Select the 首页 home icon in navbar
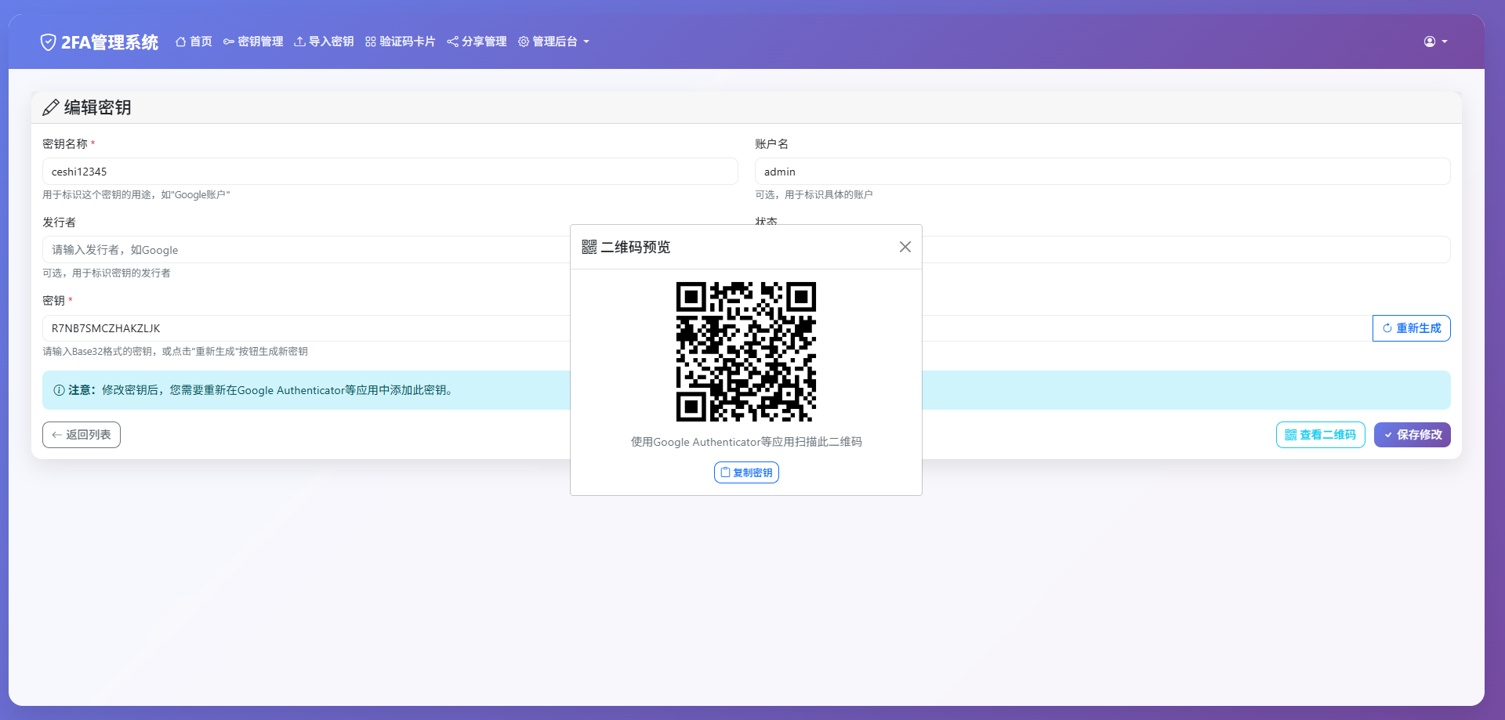This screenshot has width=1505, height=720. coord(179,42)
